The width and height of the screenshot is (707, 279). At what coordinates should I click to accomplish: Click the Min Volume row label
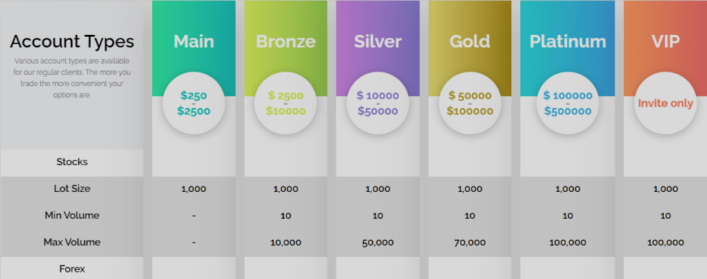point(72,216)
